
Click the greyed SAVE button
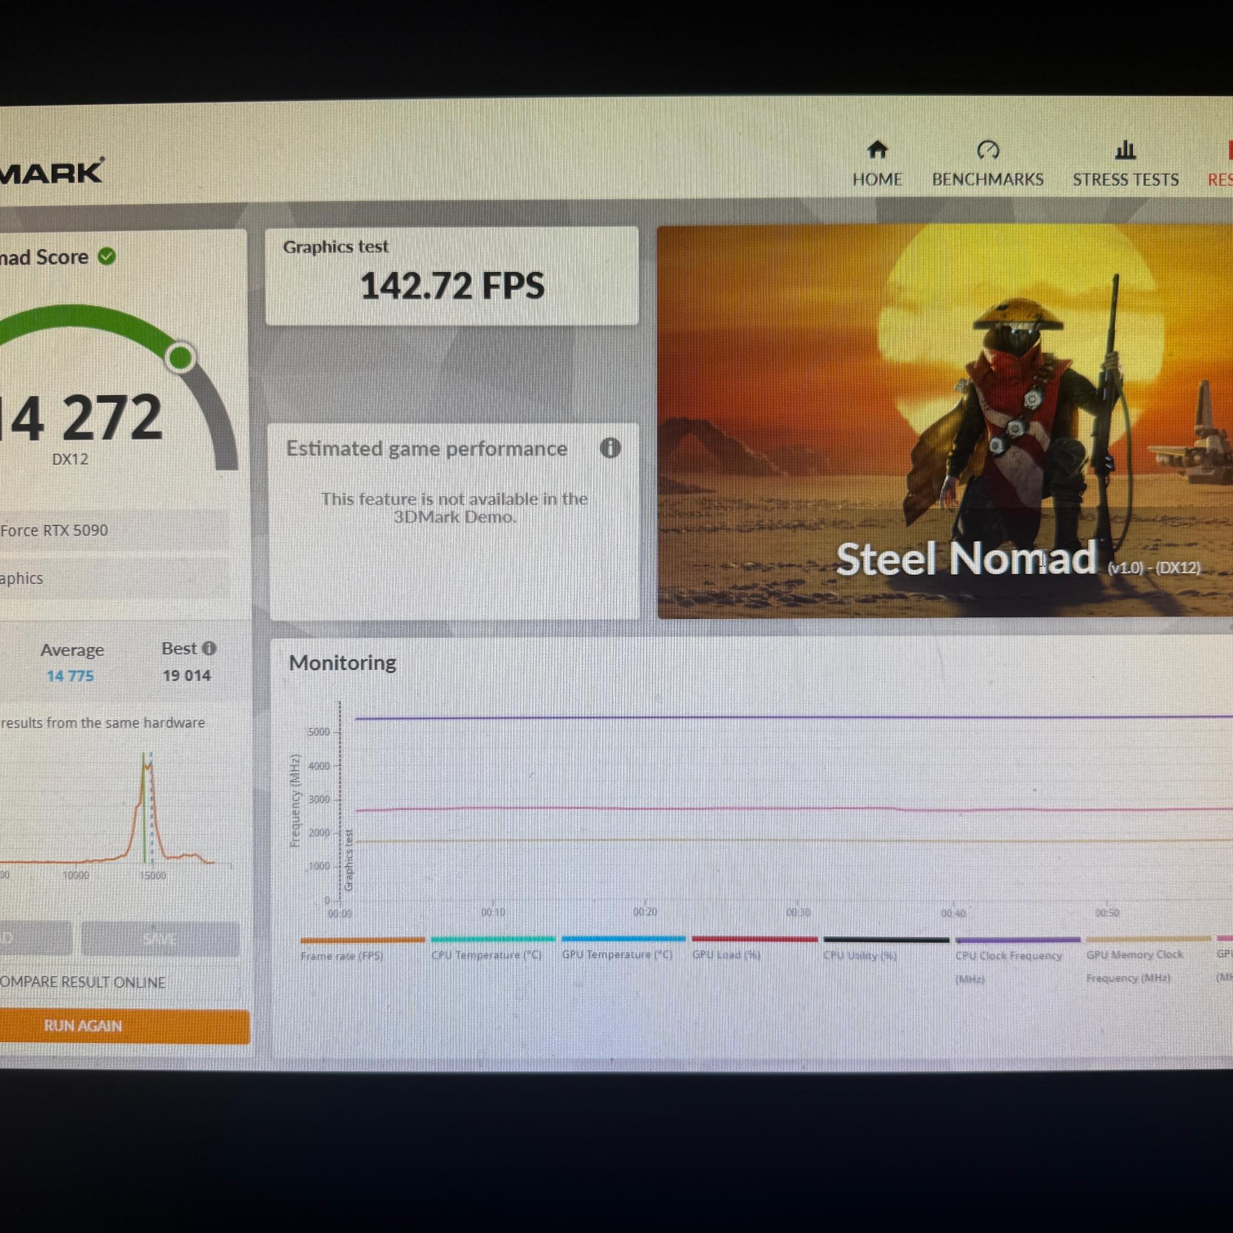pos(160,938)
